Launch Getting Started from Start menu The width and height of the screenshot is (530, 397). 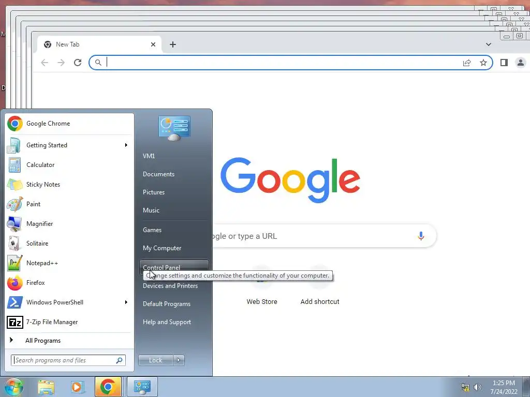pos(69,145)
